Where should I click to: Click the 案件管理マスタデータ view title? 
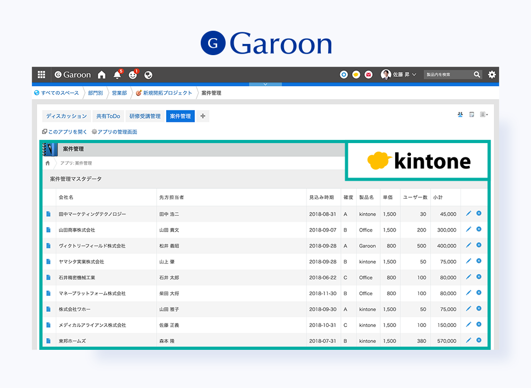76,179
